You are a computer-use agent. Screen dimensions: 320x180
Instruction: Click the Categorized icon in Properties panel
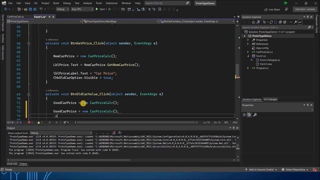[x=244, y=114]
